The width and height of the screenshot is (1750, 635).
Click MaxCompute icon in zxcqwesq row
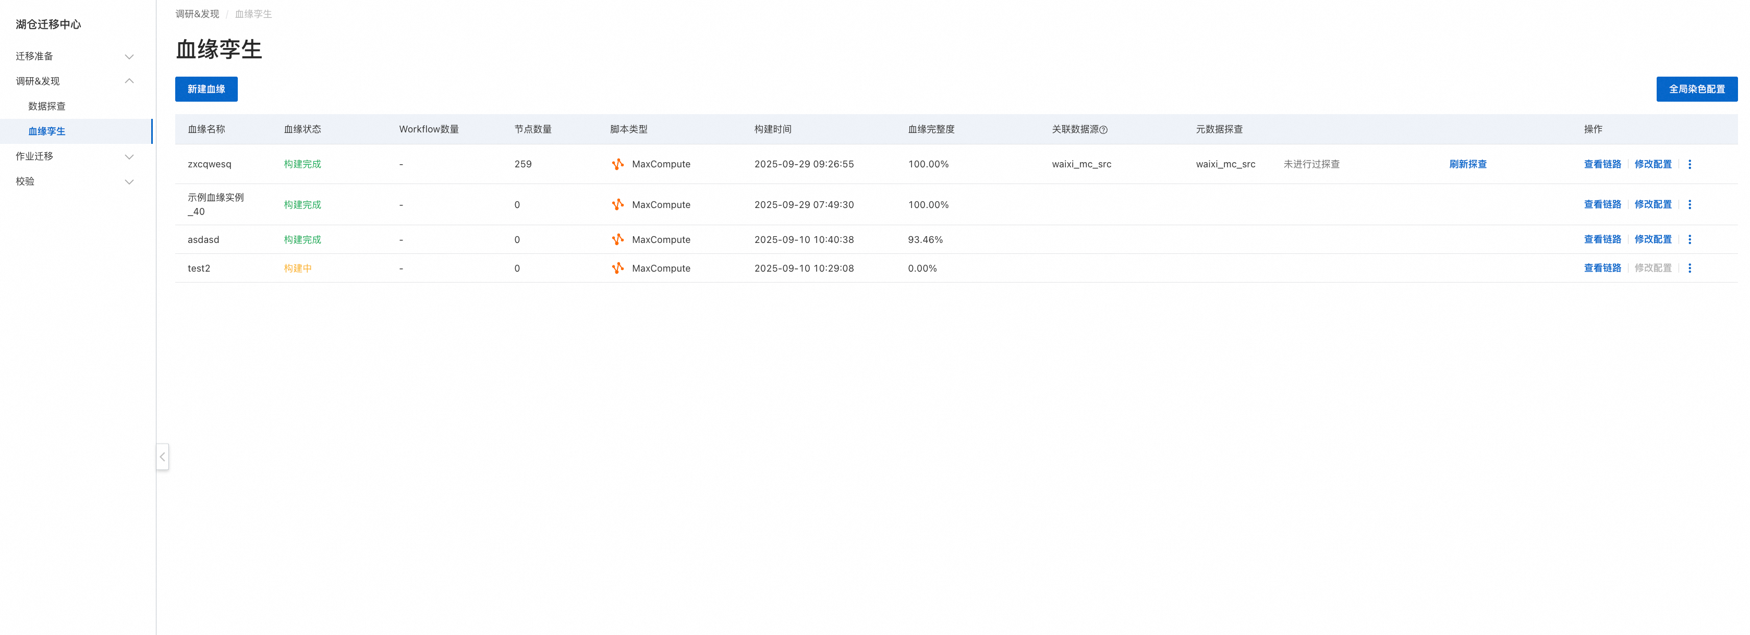[x=617, y=164]
